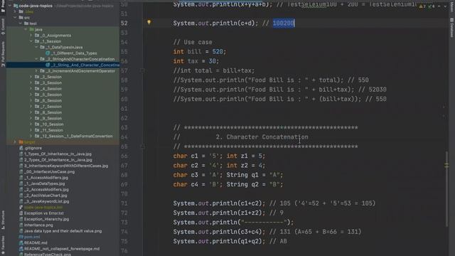Select 2_Types_Of_Inheritance_In_Java.jpg file
455x256 pixels.
pos(55,160)
